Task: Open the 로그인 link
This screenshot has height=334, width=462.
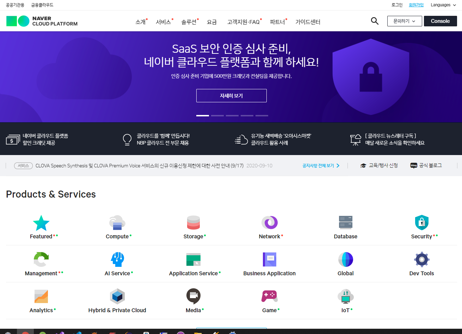Action: point(397,5)
